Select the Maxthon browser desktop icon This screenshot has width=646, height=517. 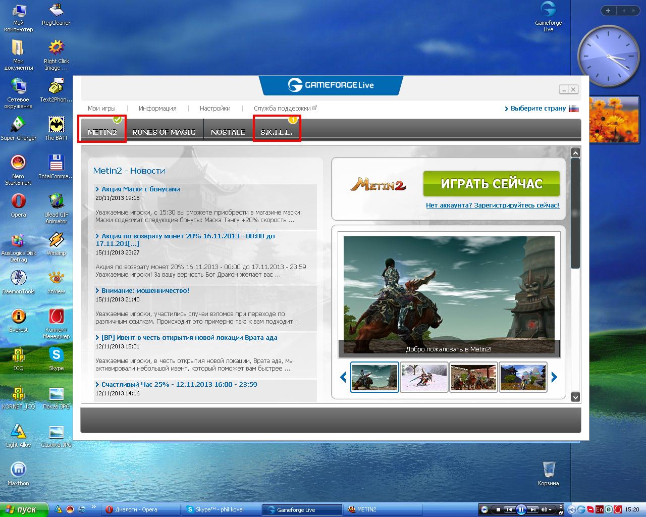click(x=18, y=475)
